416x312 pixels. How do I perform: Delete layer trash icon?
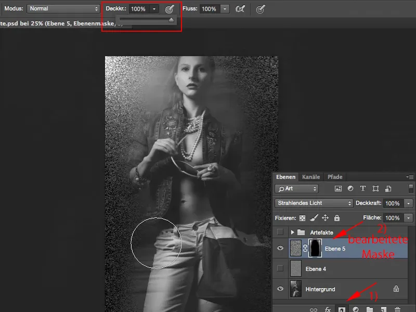[397, 309]
